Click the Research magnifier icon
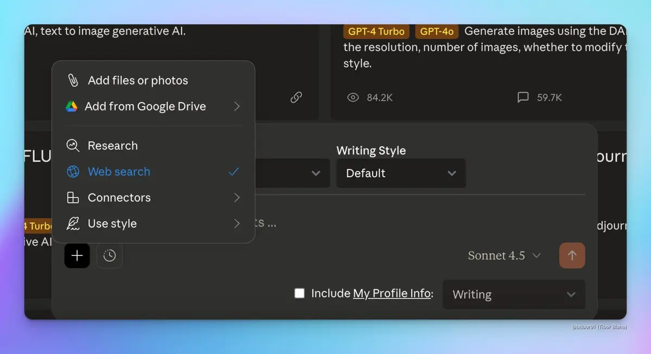 (x=73, y=145)
